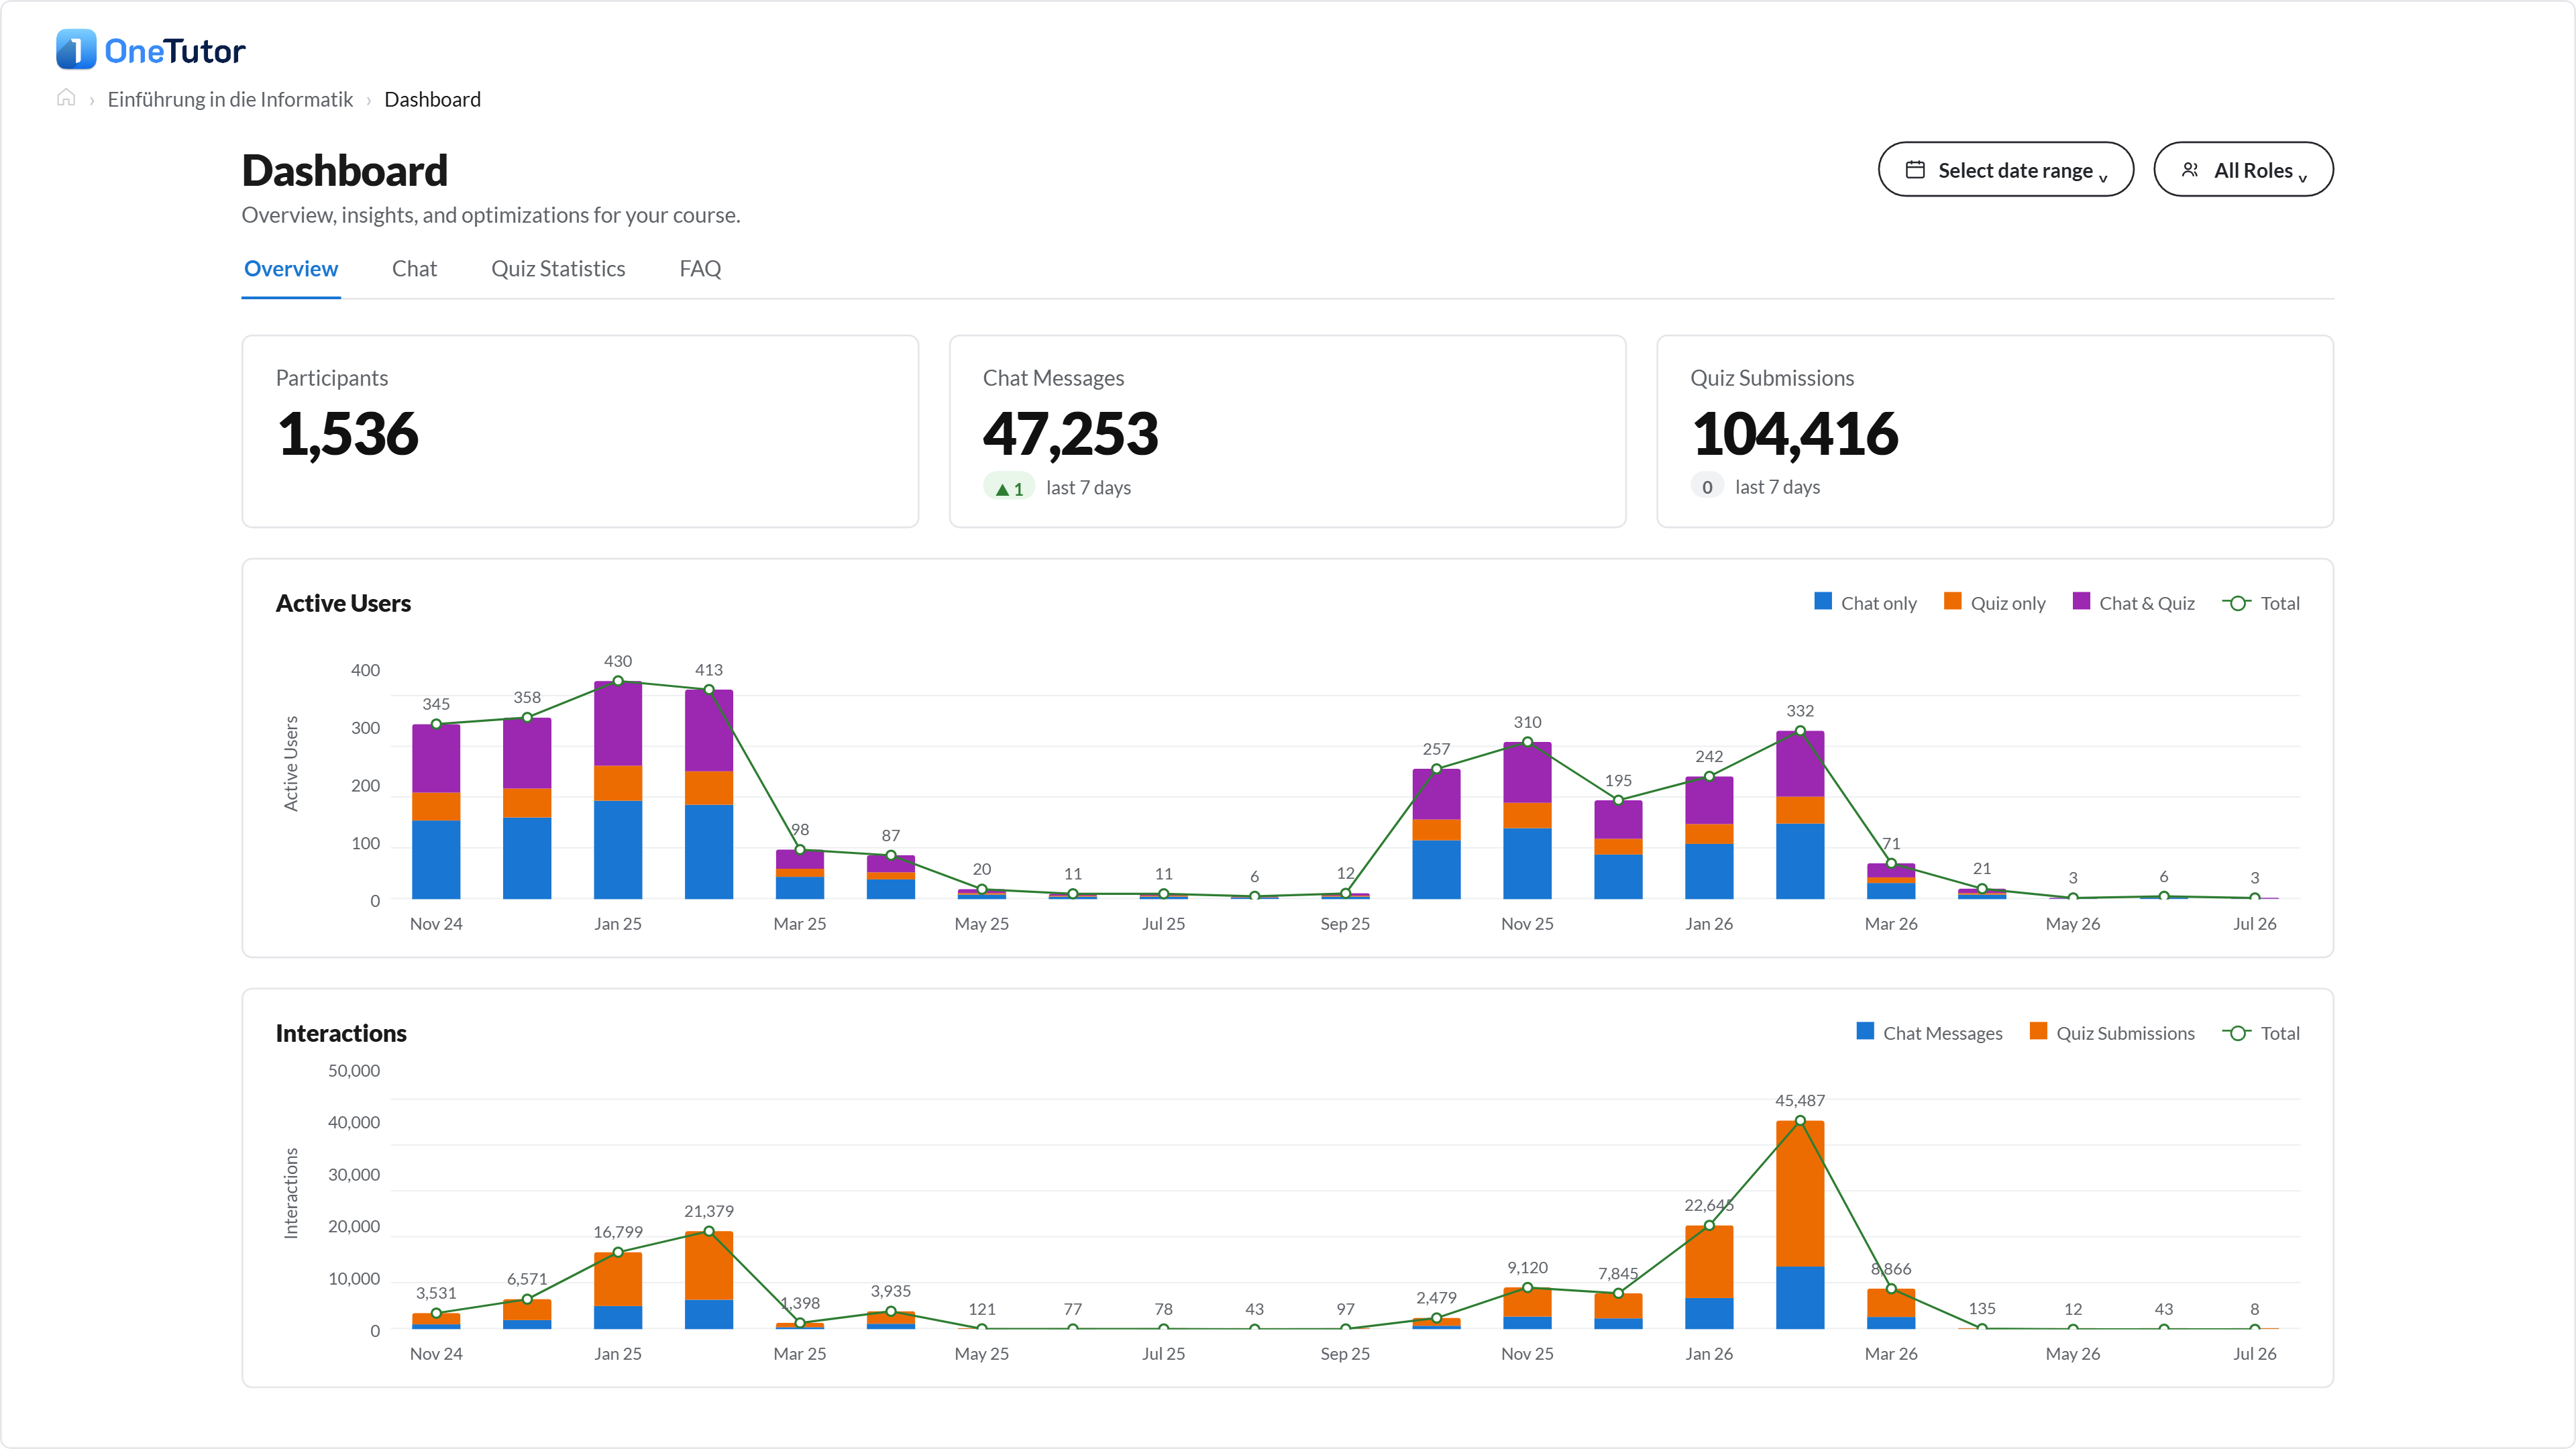Click the blue Chat only color swatch
The image size is (2576, 1449).
click(x=1823, y=601)
